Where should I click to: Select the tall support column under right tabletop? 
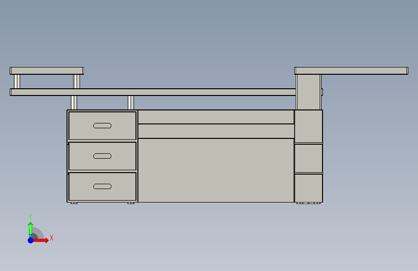[x=309, y=92]
